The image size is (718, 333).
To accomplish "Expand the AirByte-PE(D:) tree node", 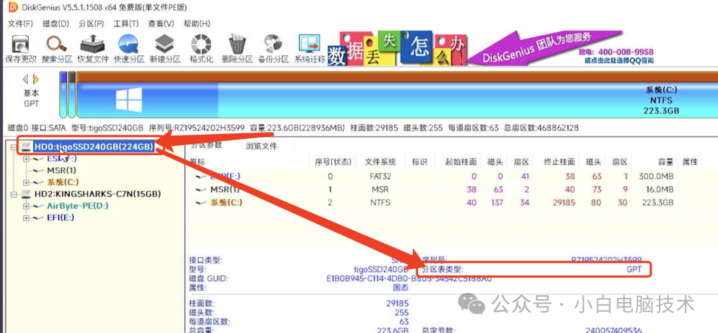I will tap(27, 206).
